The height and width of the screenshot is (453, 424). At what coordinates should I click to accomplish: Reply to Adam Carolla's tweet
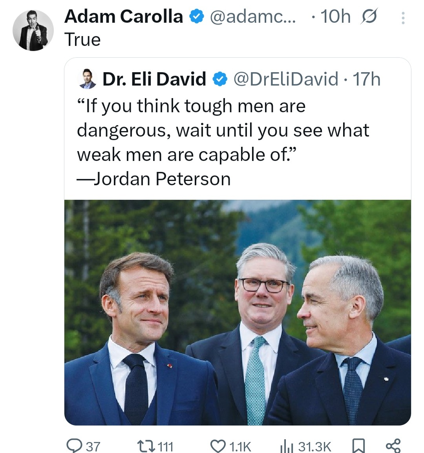pyautogui.click(x=74, y=446)
